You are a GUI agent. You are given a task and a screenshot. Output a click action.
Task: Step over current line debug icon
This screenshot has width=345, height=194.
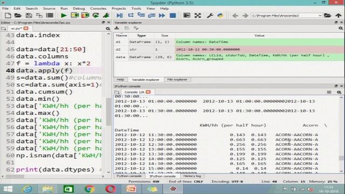pos(130,15)
